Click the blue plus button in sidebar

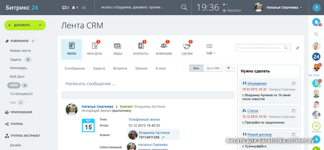pos(316,139)
